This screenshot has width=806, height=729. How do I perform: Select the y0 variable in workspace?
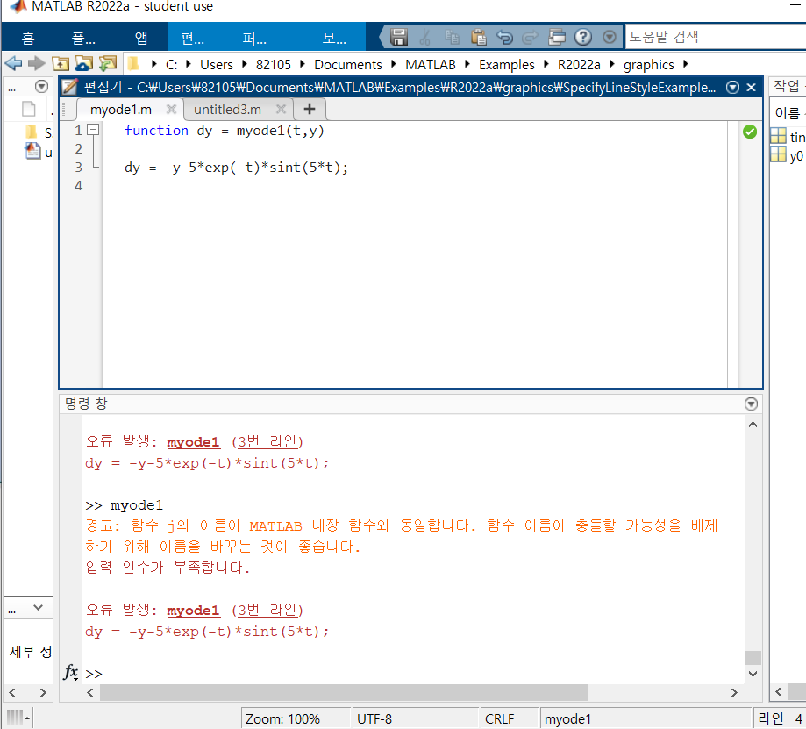pos(788,156)
